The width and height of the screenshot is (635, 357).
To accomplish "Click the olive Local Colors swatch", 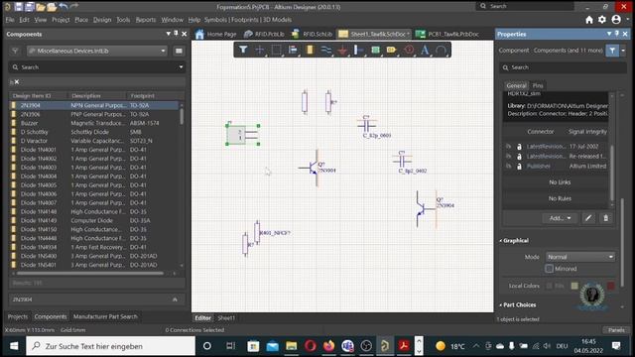I will 574,286.
